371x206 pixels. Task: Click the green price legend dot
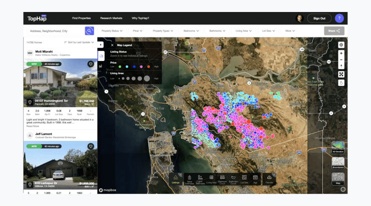[120, 67]
